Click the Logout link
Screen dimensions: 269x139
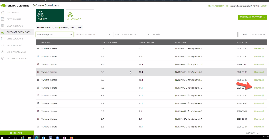pyautogui.click(x=264, y=6)
